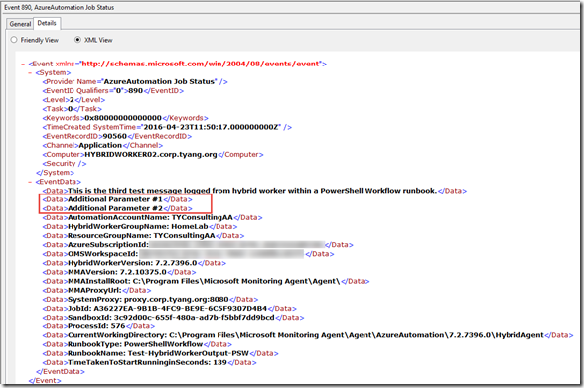The width and height of the screenshot is (584, 388).
Task: Click the Task 0 line
Action: pyautogui.click(x=72, y=109)
